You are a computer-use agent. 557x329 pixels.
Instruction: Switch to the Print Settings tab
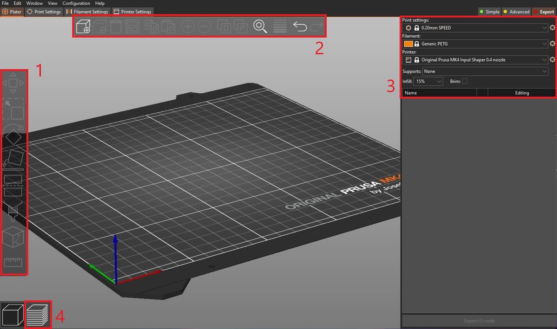(44, 12)
